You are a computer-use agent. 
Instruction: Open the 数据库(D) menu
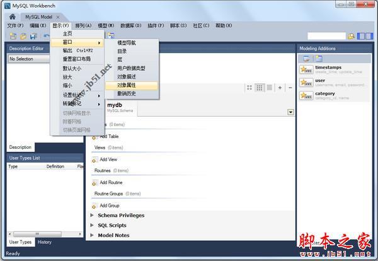[x=130, y=26]
